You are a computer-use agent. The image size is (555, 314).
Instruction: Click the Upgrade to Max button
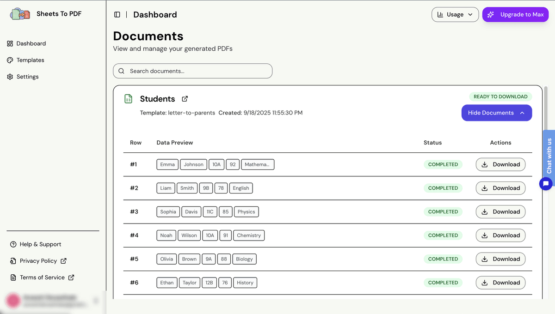coord(515,14)
